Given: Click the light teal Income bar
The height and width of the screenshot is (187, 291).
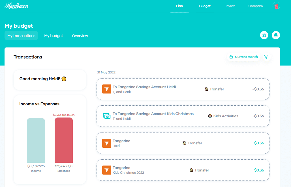Looking at the screenshot, I should pos(36,140).
